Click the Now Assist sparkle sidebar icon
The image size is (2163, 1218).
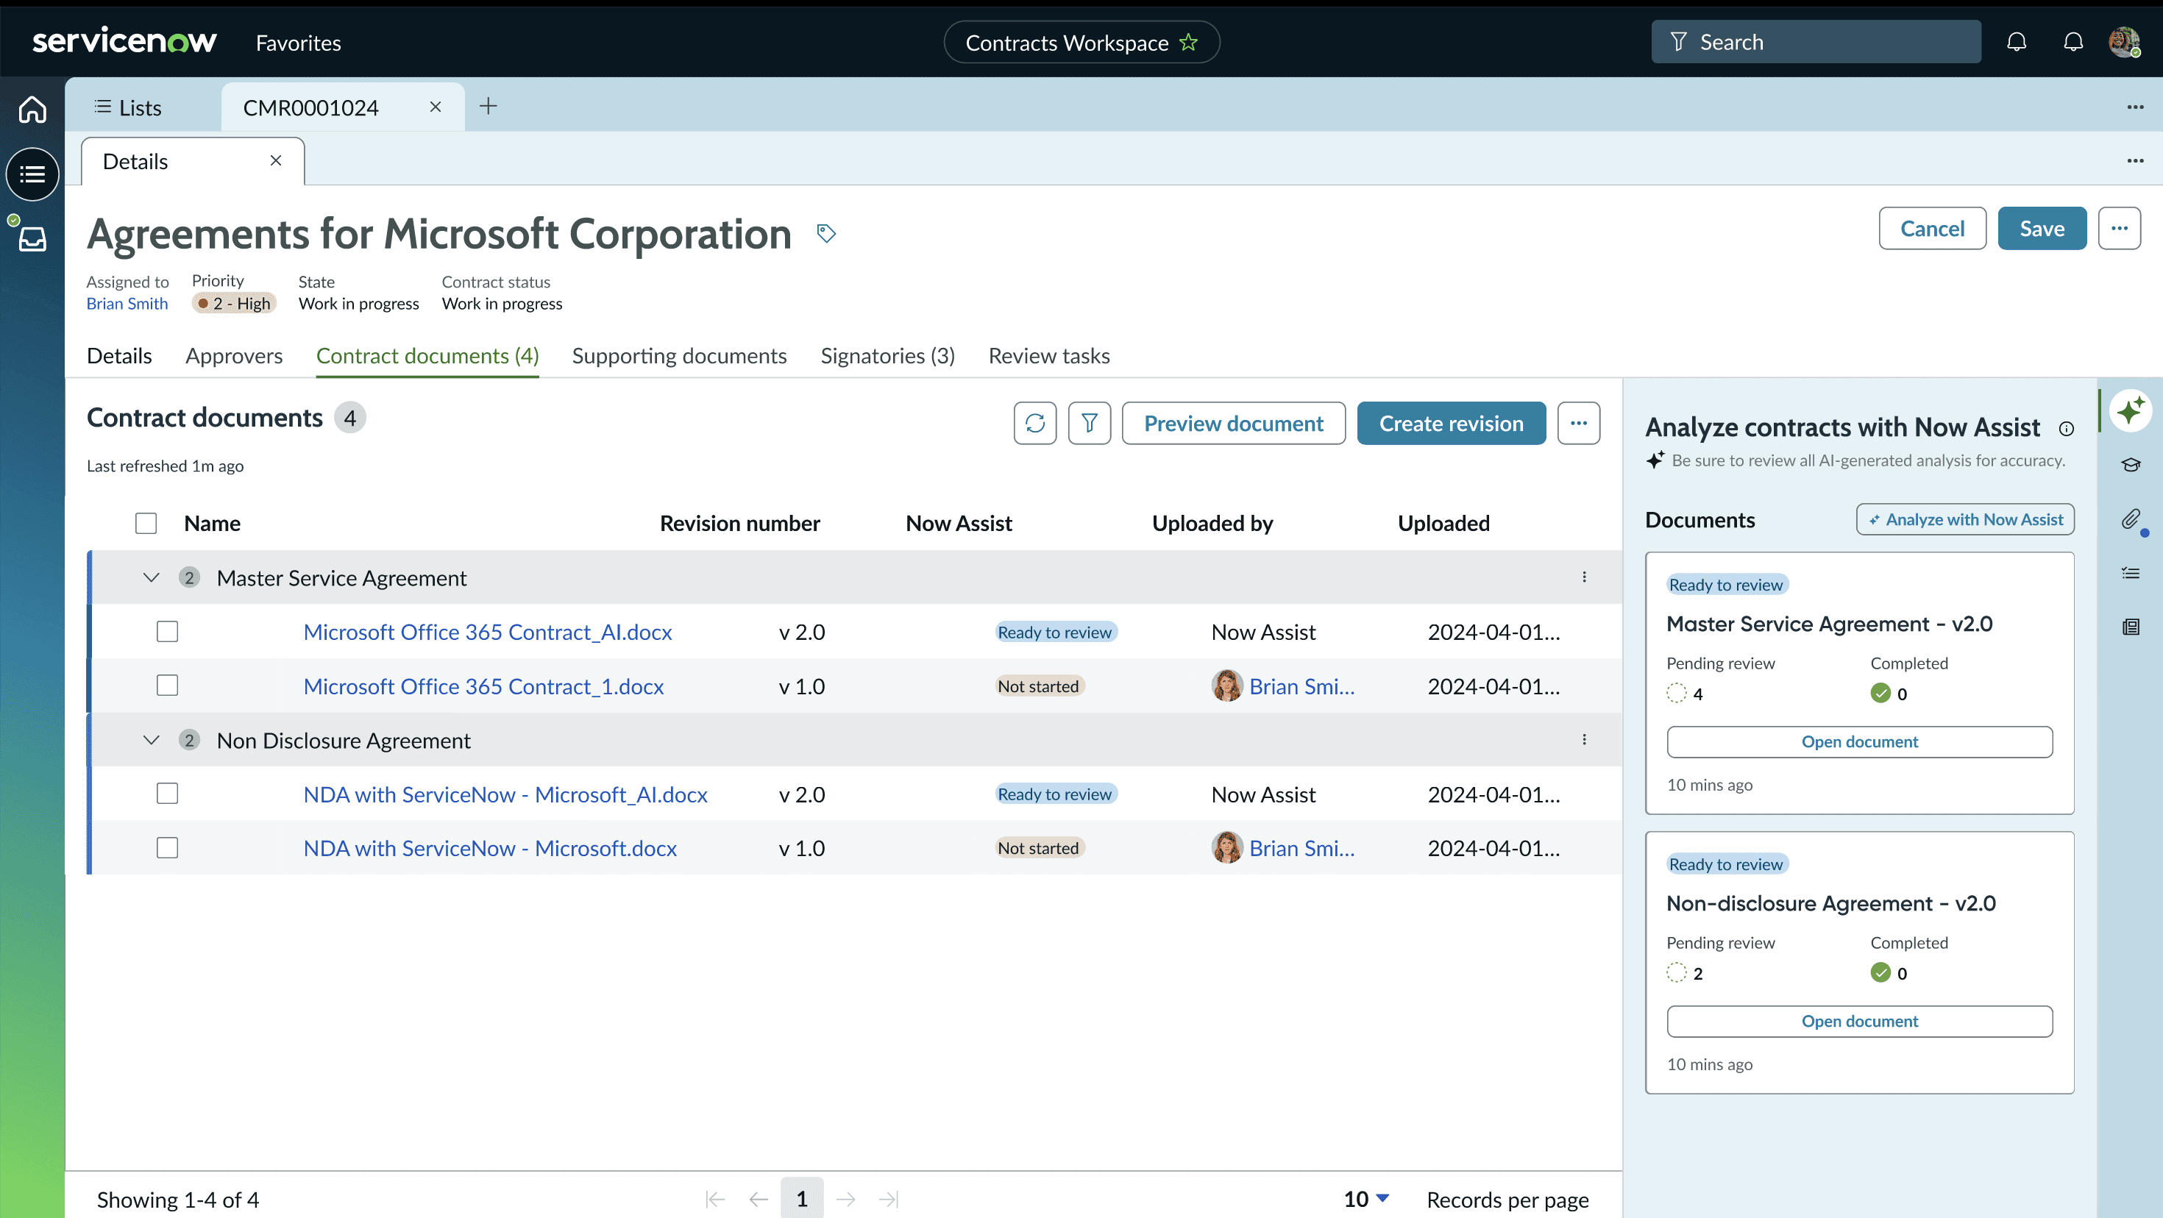[x=2130, y=411]
